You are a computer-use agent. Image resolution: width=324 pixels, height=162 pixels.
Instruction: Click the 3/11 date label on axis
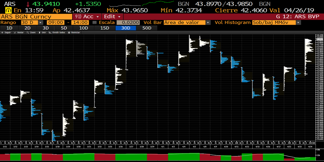5,147
